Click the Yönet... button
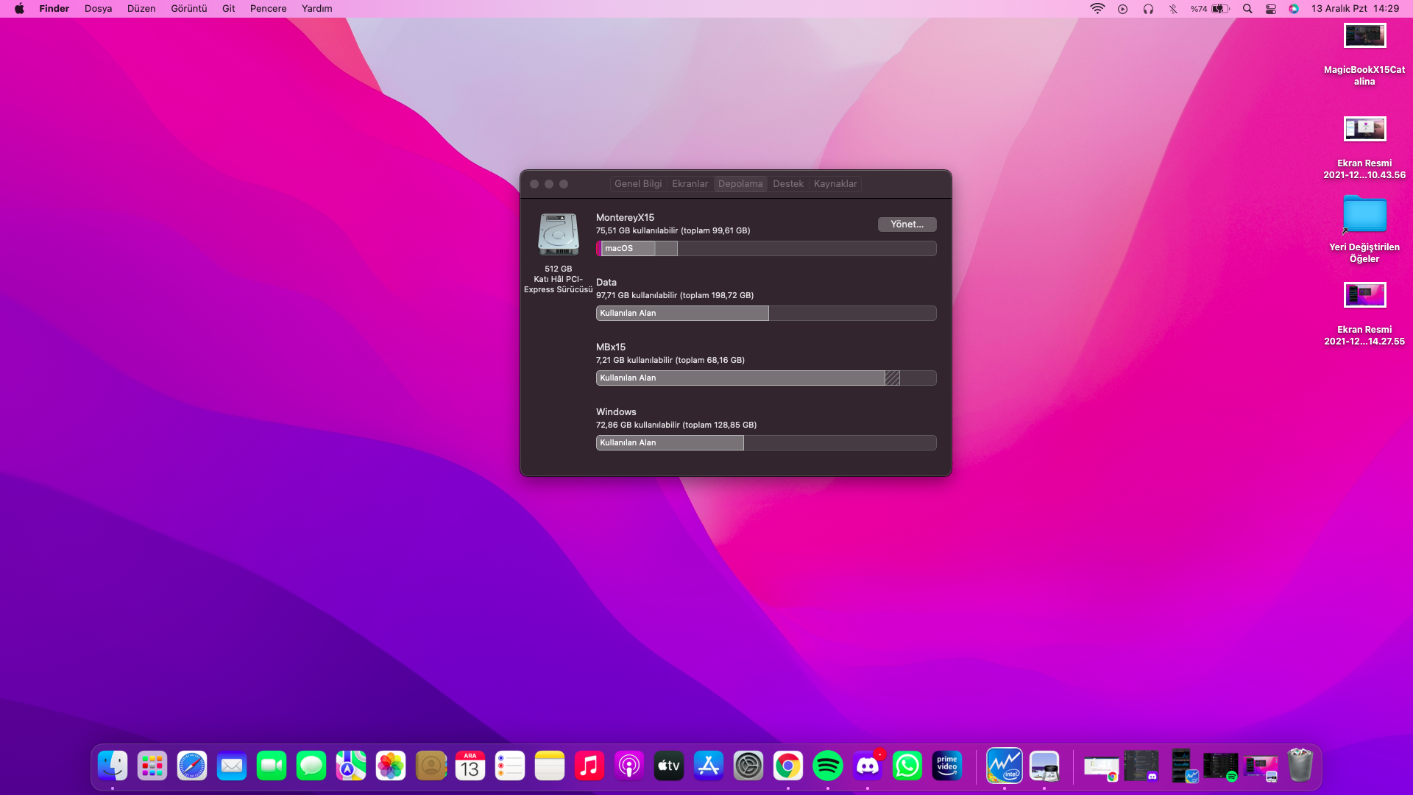This screenshot has width=1413, height=795. pyautogui.click(x=907, y=225)
